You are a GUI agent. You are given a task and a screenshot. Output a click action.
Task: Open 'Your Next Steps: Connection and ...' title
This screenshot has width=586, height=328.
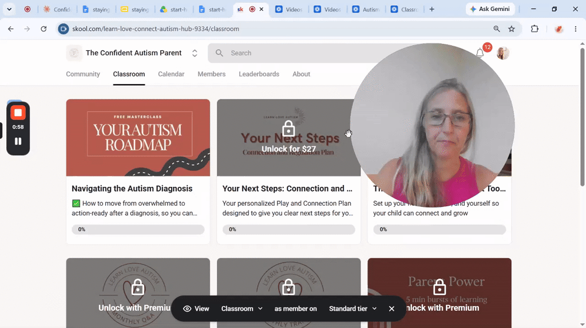point(287,189)
